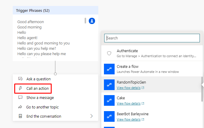
Task: Click the RandomTopicGen flow icon
Action: (109, 85)
